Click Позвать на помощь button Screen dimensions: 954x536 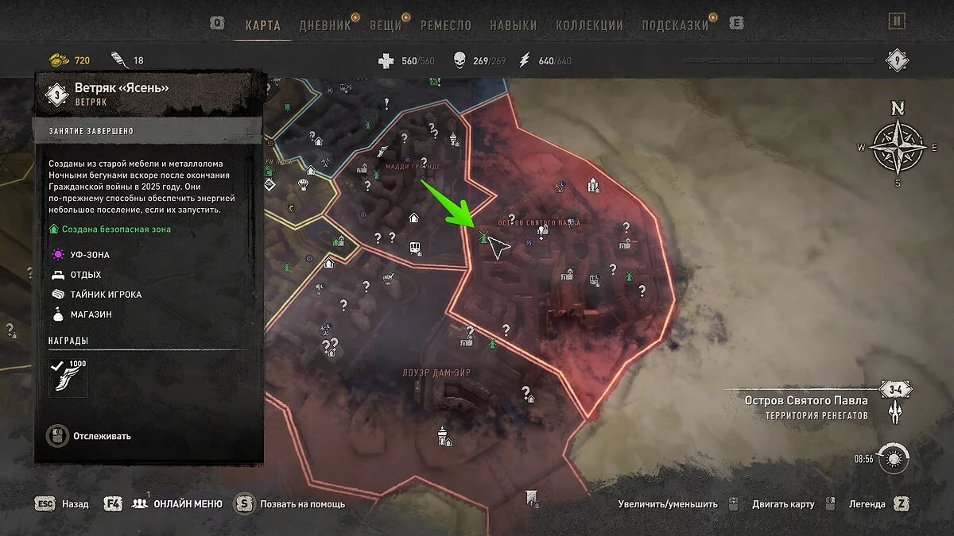(x=290, y=503)
